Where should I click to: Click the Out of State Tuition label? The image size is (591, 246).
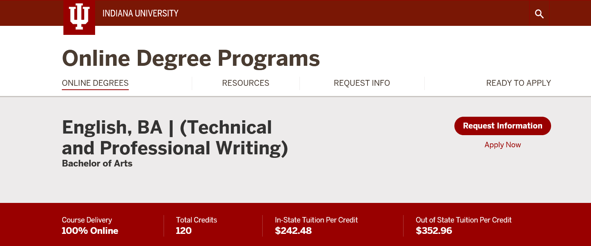coord(463,220)
